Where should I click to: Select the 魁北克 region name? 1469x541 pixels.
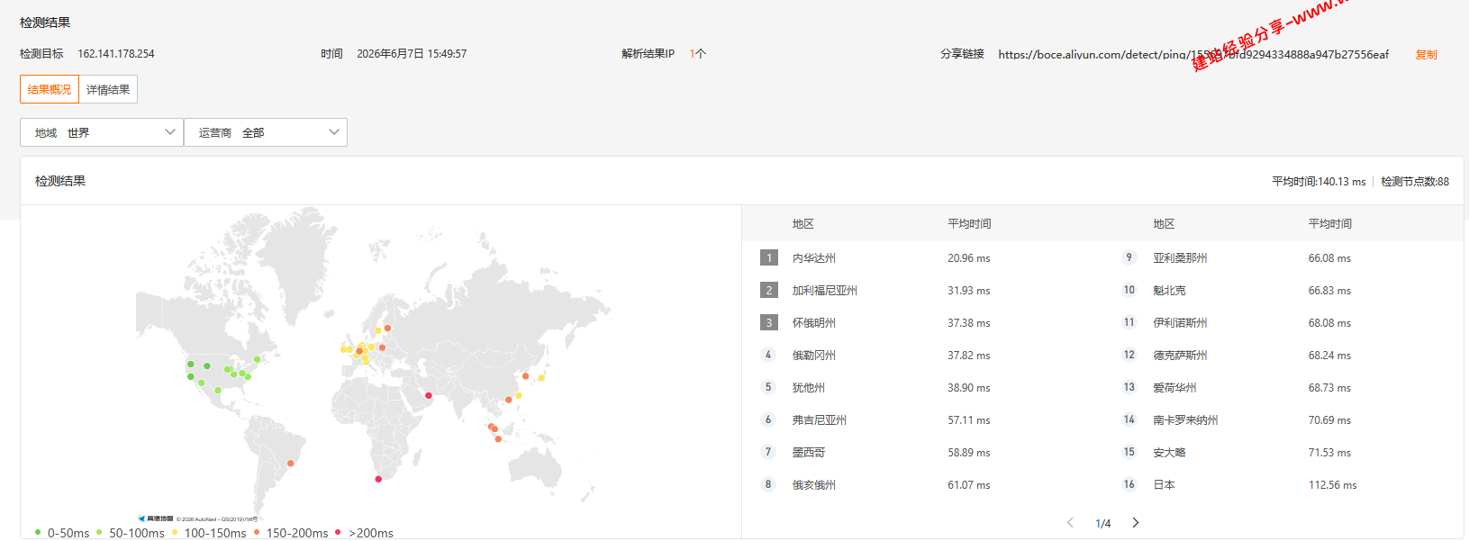1170,290
